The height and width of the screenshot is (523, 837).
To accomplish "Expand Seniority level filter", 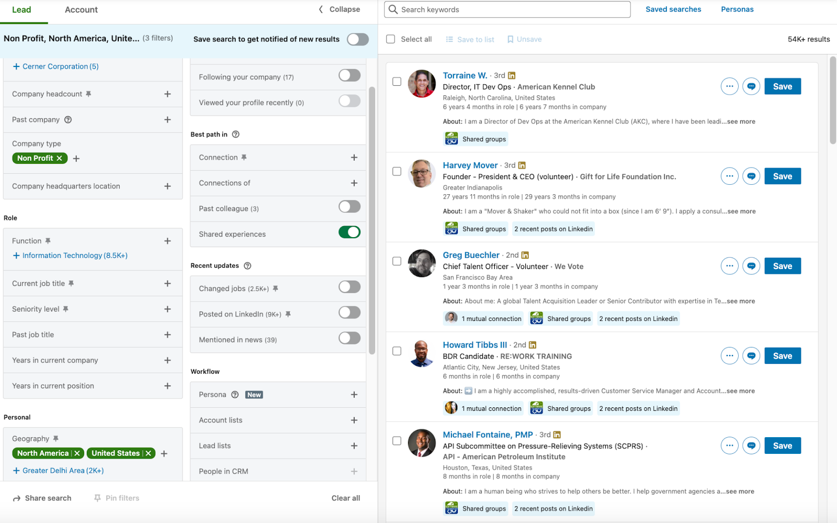I will click(x=167, y=309).
